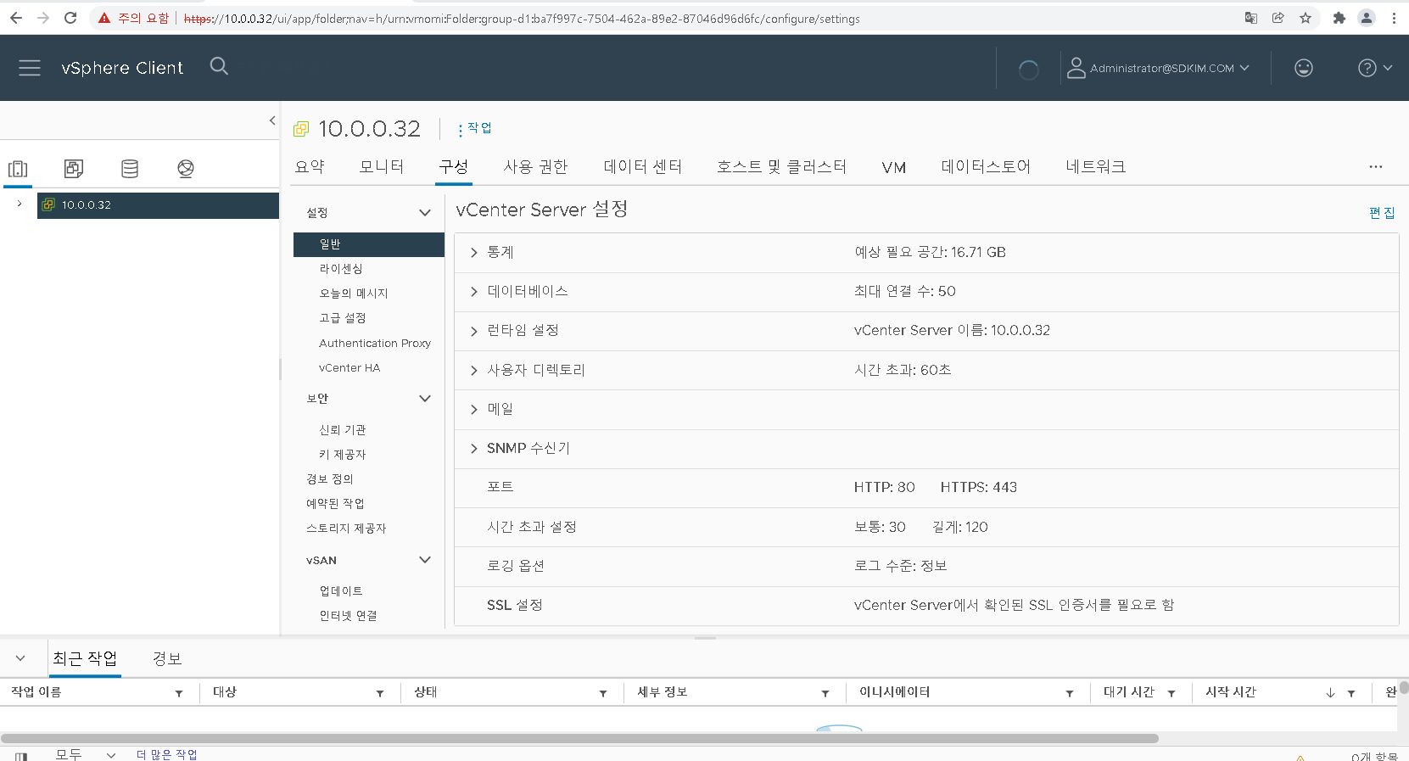This screenshot has height=761, width=1409.
Task: Click the horizontal scrollbar in tasks panel
Action: coord(580,738)
